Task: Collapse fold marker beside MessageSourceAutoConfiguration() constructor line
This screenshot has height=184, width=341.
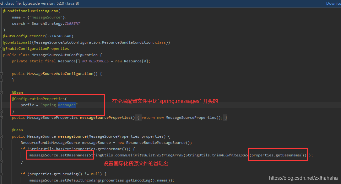Action: tap(1, 74)
